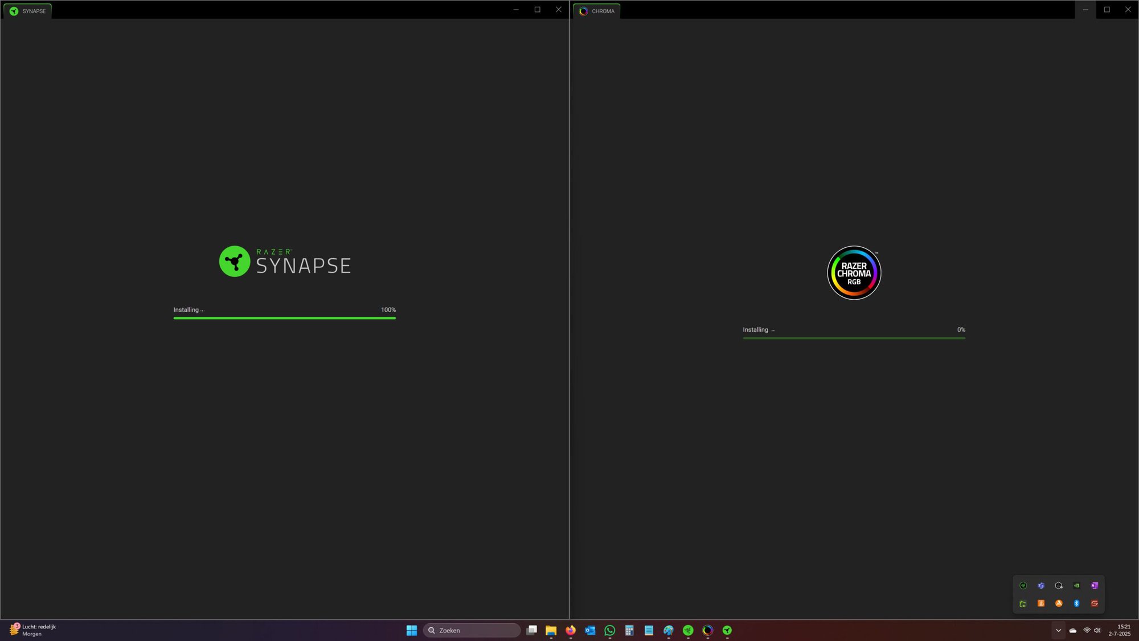Screen dimensions: 1139x641
Task: Click the Razer icon in tray overflow
Action: pos(1023,586)
